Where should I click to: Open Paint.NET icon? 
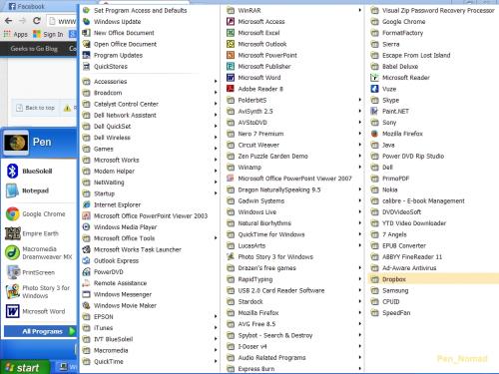coord(374,112)
